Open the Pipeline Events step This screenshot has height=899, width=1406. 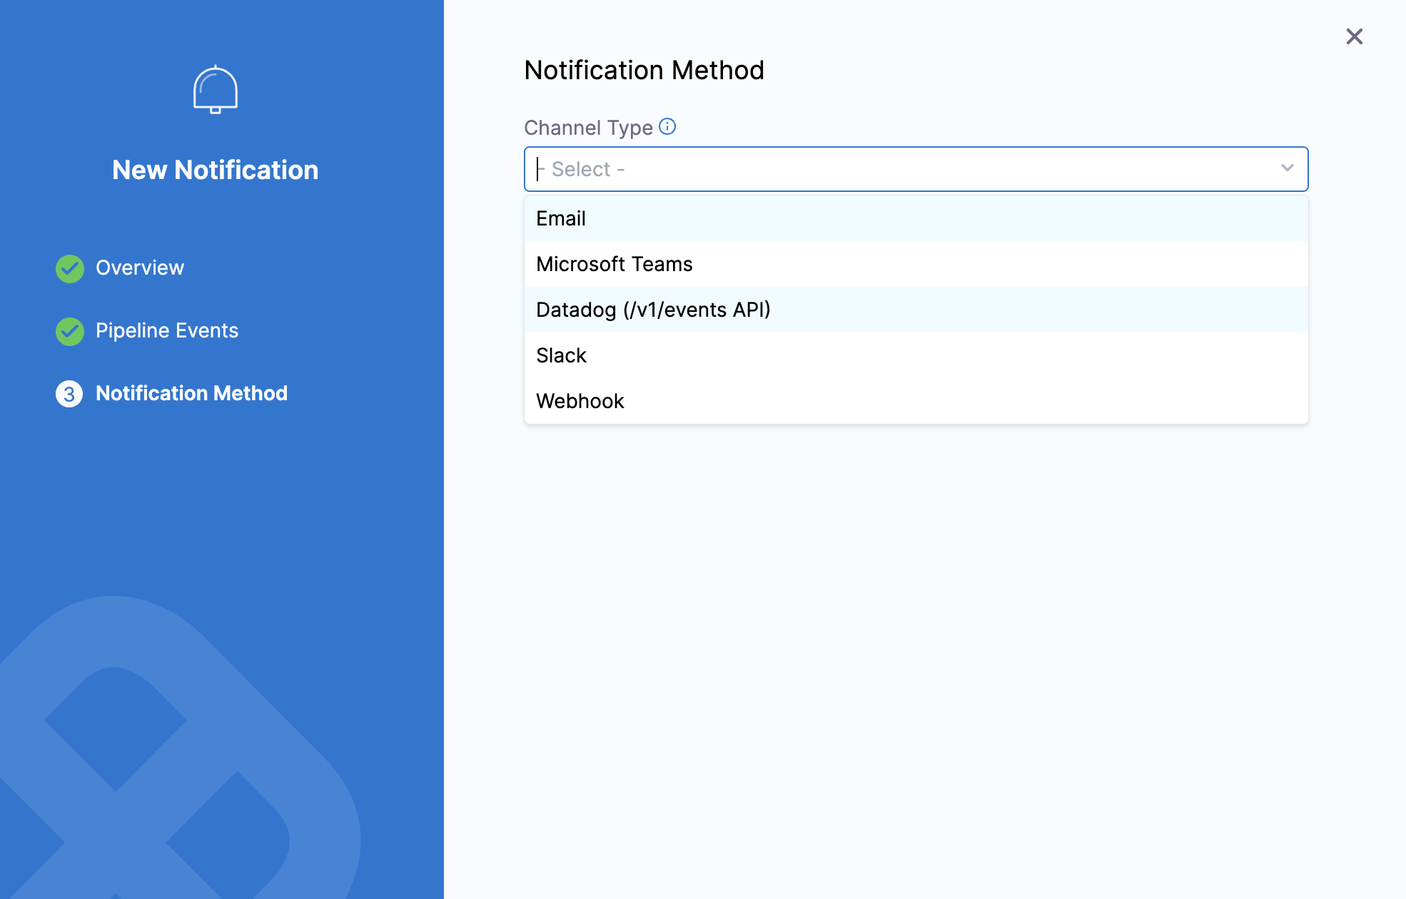coord(167,330)
